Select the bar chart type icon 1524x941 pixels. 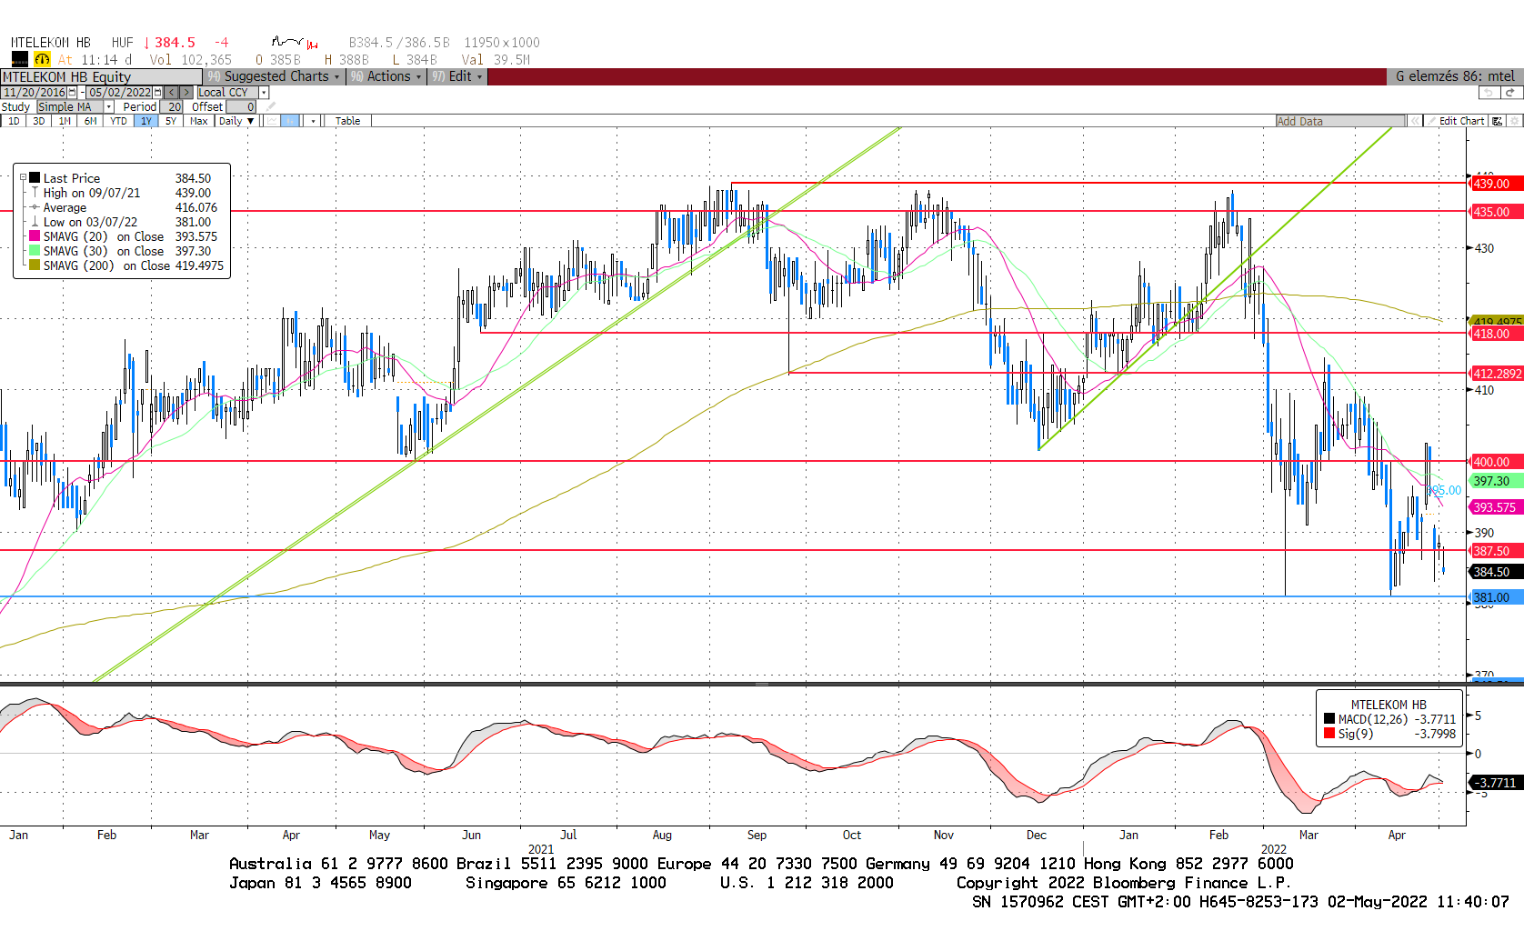coord(290,121)
